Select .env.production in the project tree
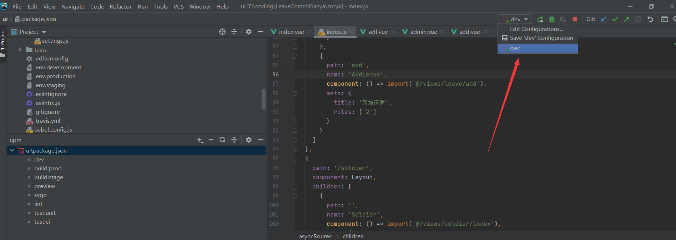 55,76
